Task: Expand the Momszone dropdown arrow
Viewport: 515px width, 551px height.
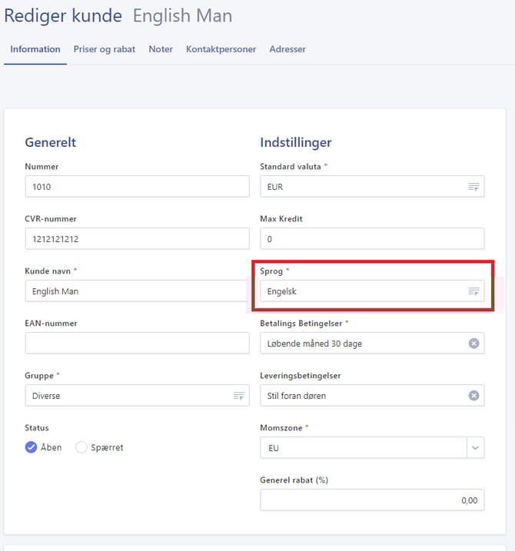Action: pyautogui.click(x=475, y=448)
